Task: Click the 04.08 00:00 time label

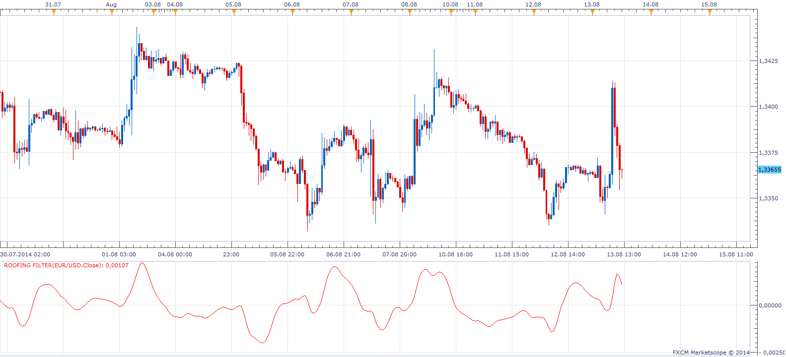Action: 175,254
